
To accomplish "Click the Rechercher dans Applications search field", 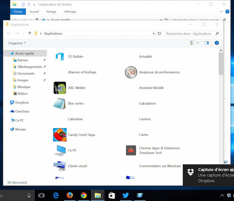I will click(x=190, y=34).
